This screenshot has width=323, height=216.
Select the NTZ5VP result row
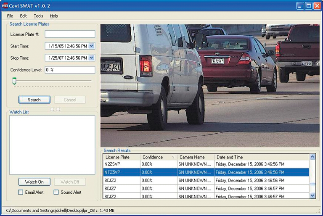206,172
